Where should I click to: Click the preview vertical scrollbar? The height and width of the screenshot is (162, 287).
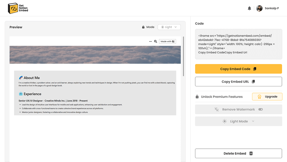pyautogui.click(x=183, y=57)
